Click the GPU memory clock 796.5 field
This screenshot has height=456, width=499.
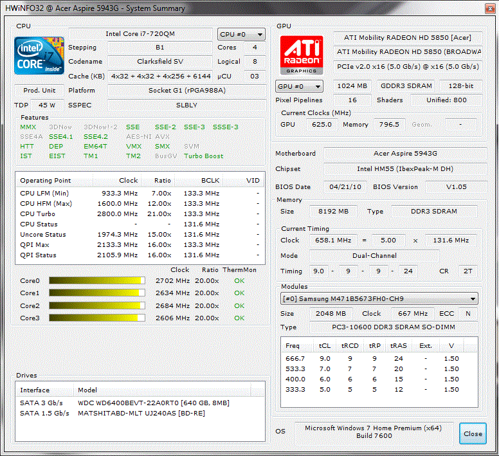(x=389, y=124)
